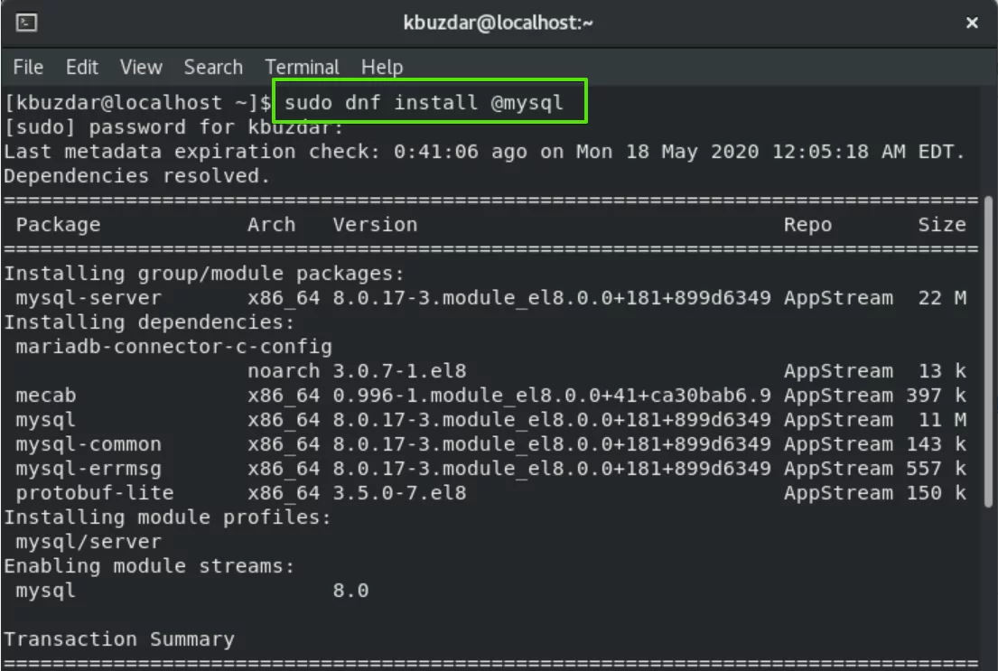Click the Version column header
This screenshot has width=998, height=671.
tap(375, 225)
